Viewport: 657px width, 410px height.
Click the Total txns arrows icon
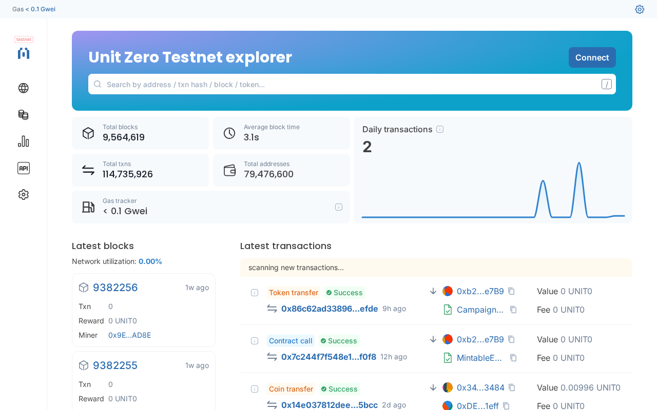88,170
